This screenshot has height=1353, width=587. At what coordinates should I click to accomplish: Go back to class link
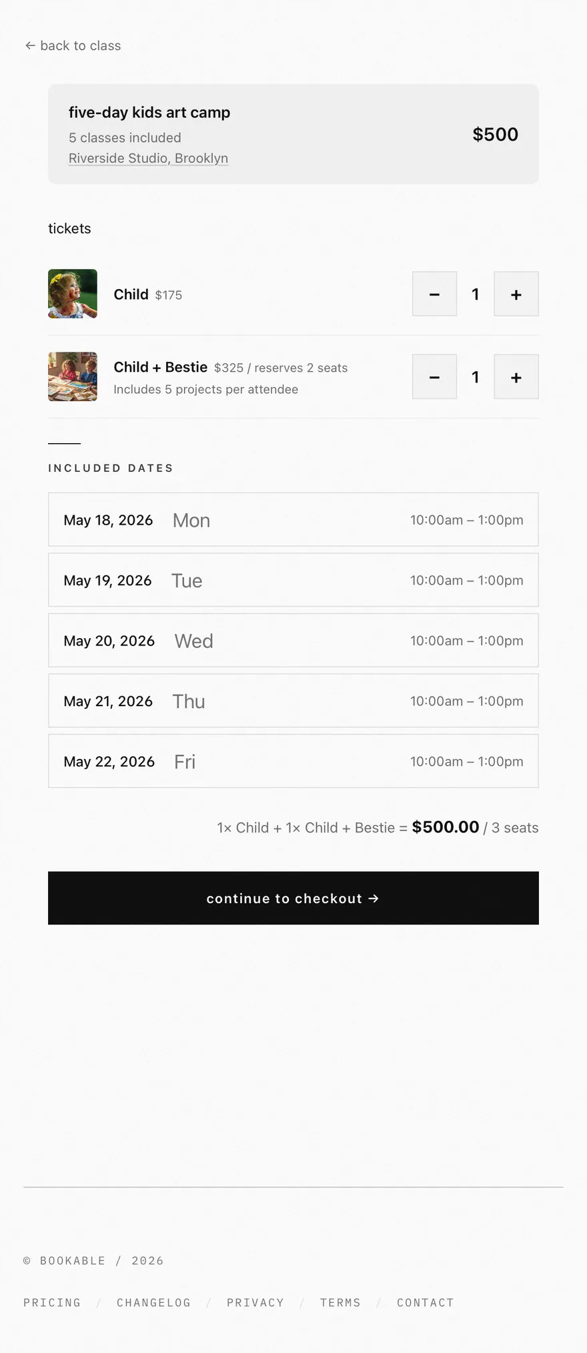click(73, 45)
